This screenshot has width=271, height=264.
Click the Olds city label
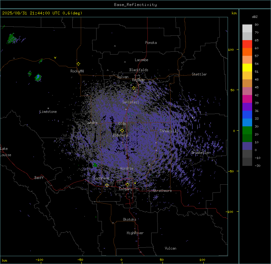tap(122, 124)
